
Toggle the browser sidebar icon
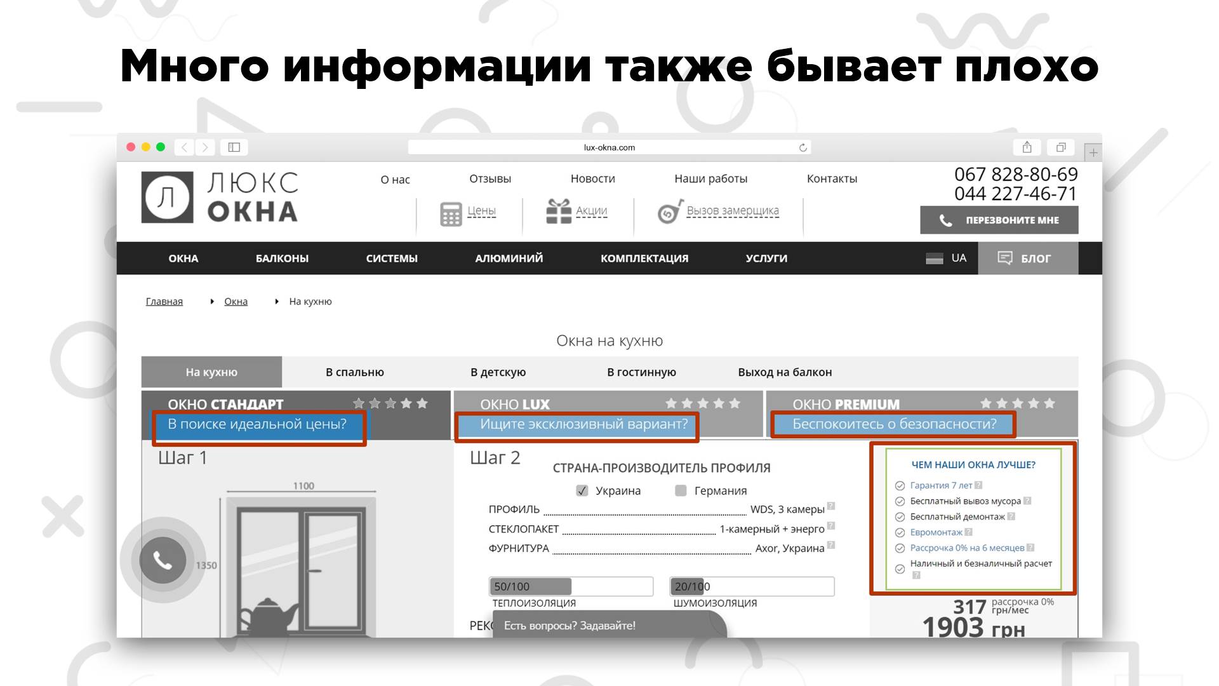pyautogui.click(x=234, y=147)
